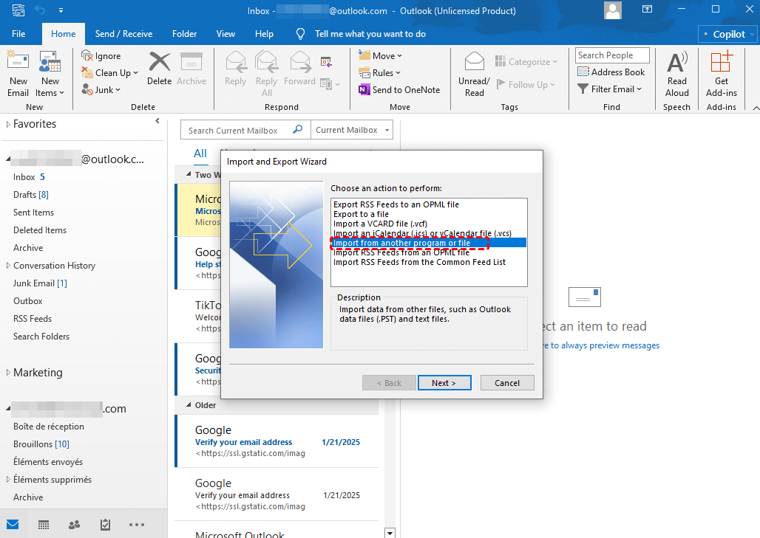Click the Cancel button in wizard
This screenshot has height=538, width=760.
pyautogui.click(x=507, y=383)
